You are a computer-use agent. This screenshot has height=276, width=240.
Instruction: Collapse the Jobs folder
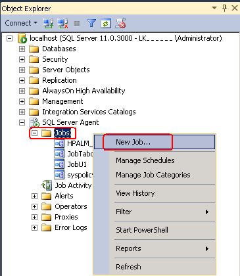pyautogui.click(x=34, y=133)
